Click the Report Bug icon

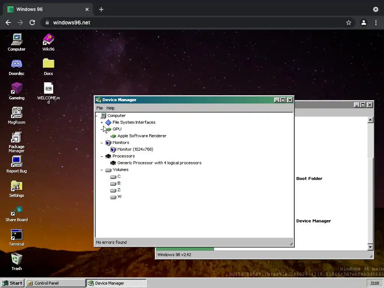pos(16,165)
